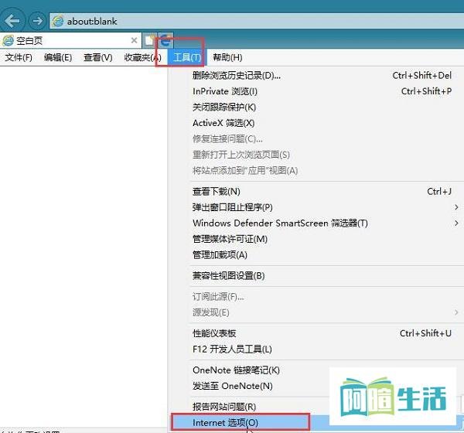Click the Edge icon next to the tabs
This screenshot has height=433, width=464.
click(165, 40)
